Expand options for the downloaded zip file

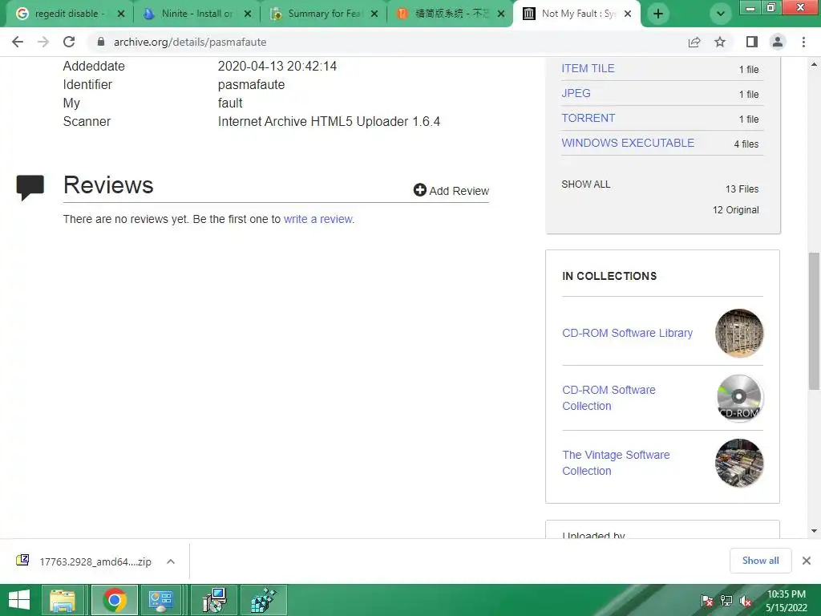170,561
